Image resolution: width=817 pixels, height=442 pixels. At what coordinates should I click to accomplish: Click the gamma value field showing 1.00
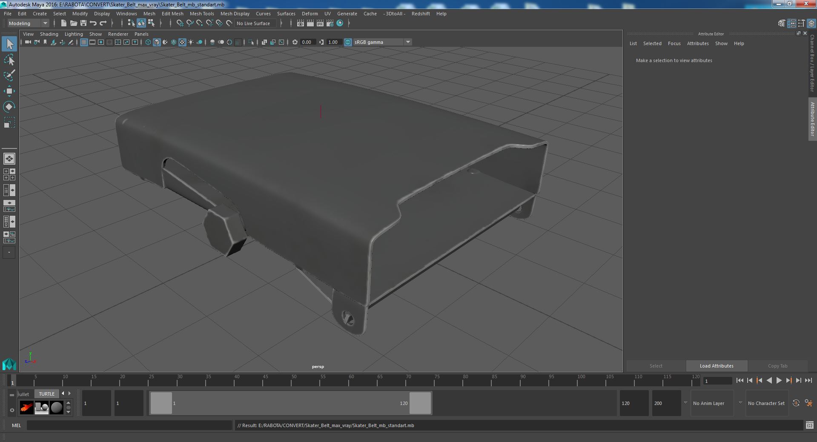[x=334, y=42]
